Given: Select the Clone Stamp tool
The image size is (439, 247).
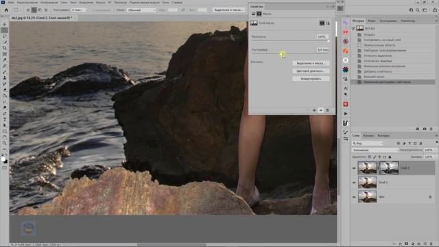Looking at the screenshot, I should [x=5, y=78].
